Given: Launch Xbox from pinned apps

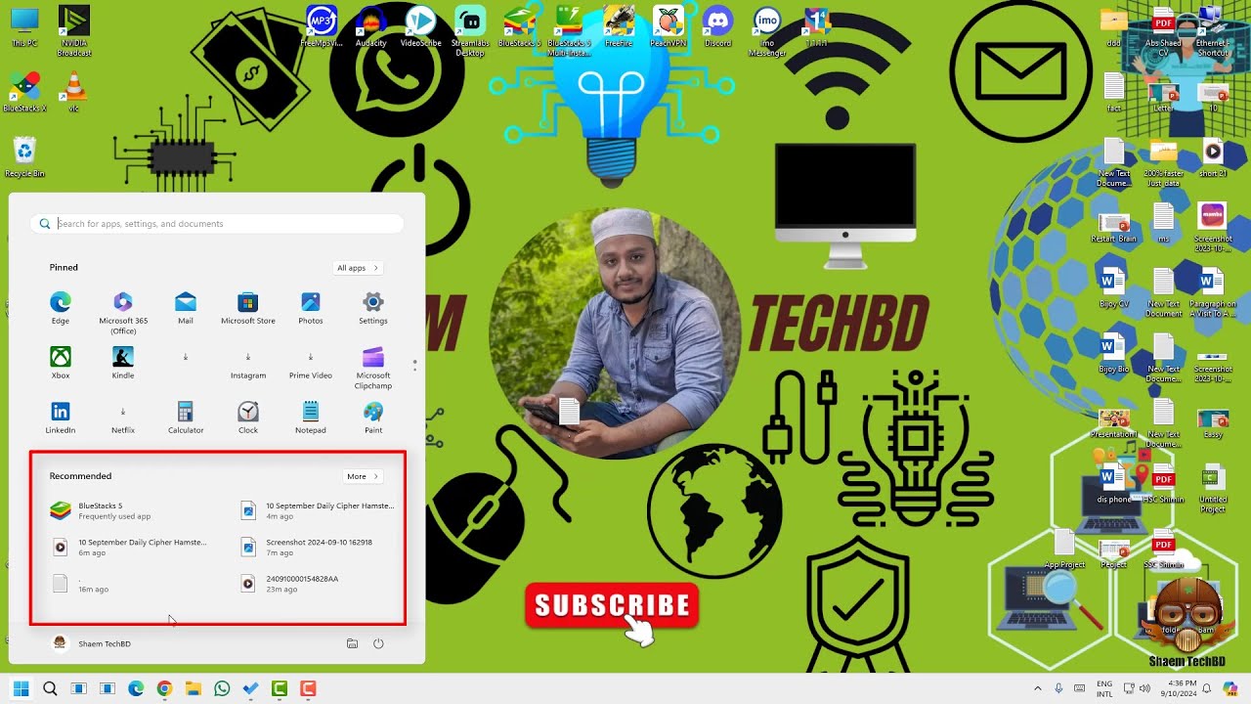Looking at the screenshot, I should (x=61, y=363).
